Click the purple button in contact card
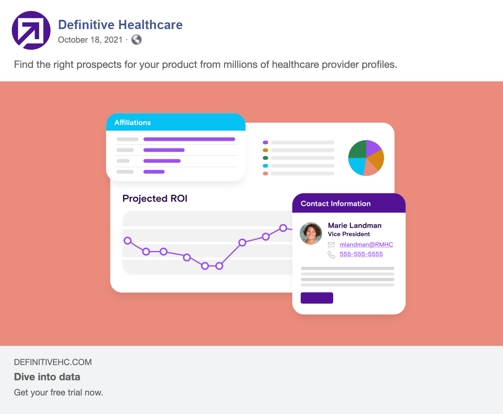Viewport: 503px width, 414px height. pyautogui.click(x=317, y=298)
